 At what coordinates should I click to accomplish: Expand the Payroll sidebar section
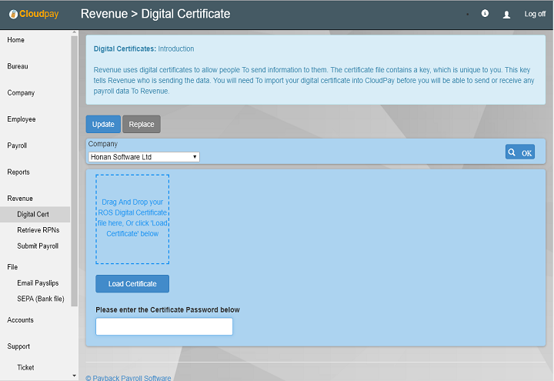[17, 145]
